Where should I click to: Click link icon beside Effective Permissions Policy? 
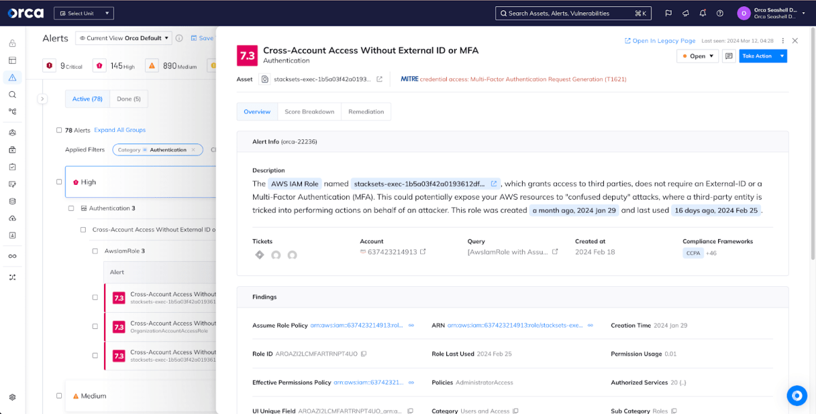(411, 383)
